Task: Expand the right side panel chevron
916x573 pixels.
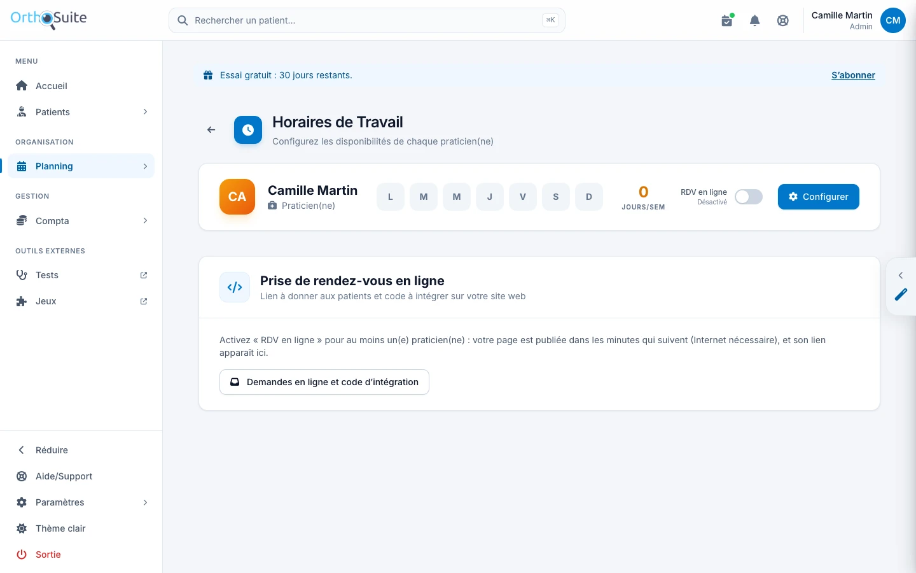Action: pyautogui.click(x=901, y=276)
